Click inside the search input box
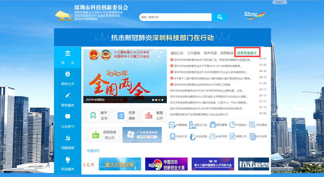Image resolution: width=324 pixels, height=177 pixels. 175,17
